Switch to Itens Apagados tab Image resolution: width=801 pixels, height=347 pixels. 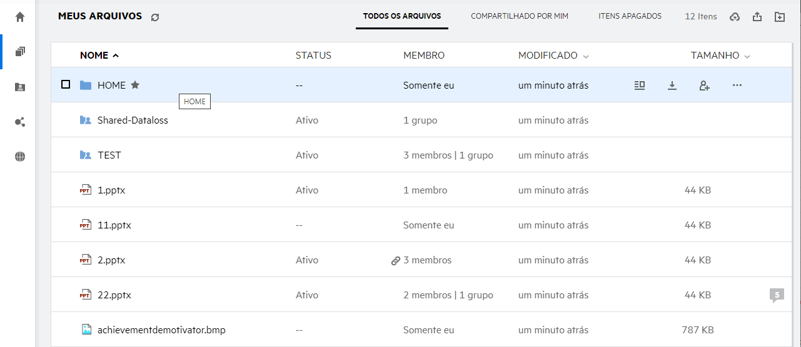pos(630,16)
